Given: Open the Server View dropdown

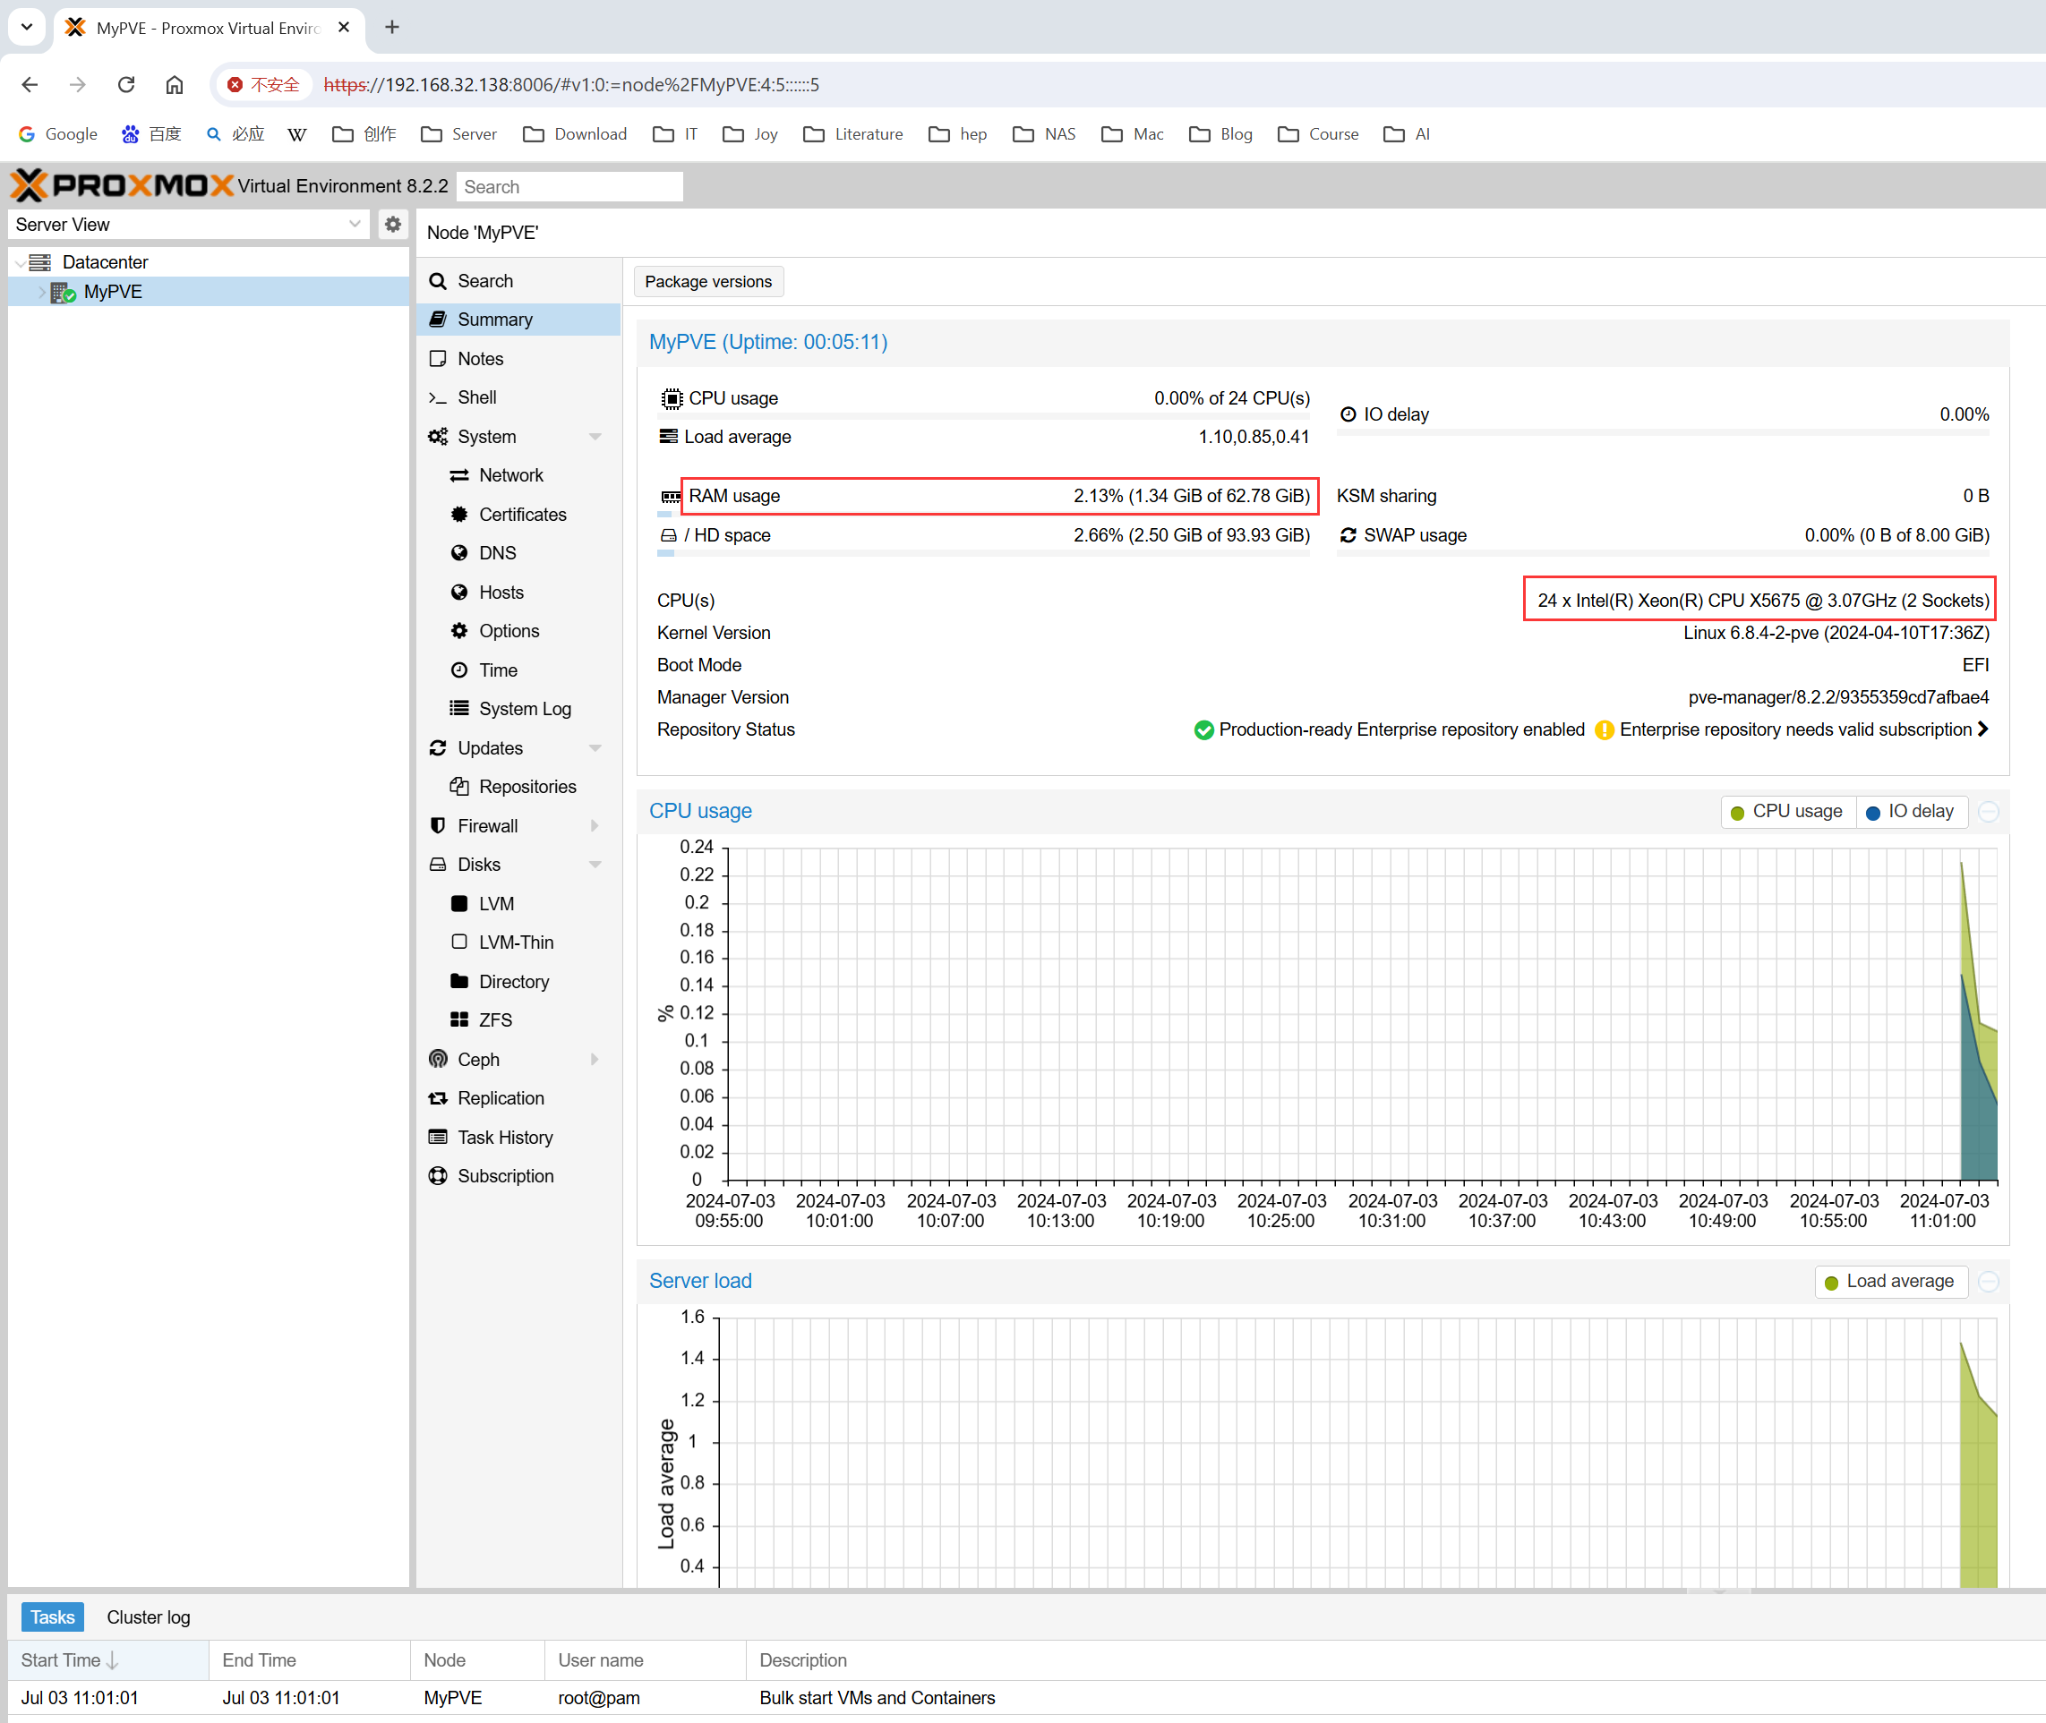Looking at the screenshot, I should coord(355,224).
